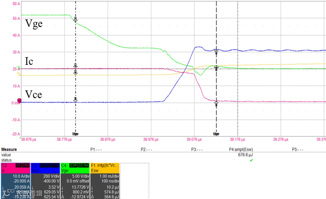Select measurement column P2
The image size is (326, 199).
[146, 149]
